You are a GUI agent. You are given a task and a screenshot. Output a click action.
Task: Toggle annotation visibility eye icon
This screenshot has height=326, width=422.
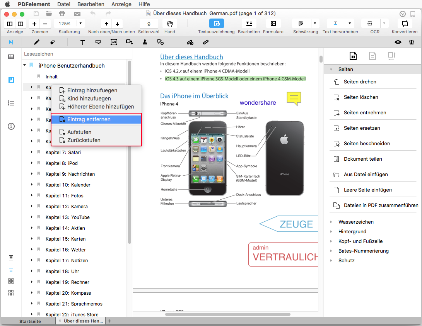[398, 42]
